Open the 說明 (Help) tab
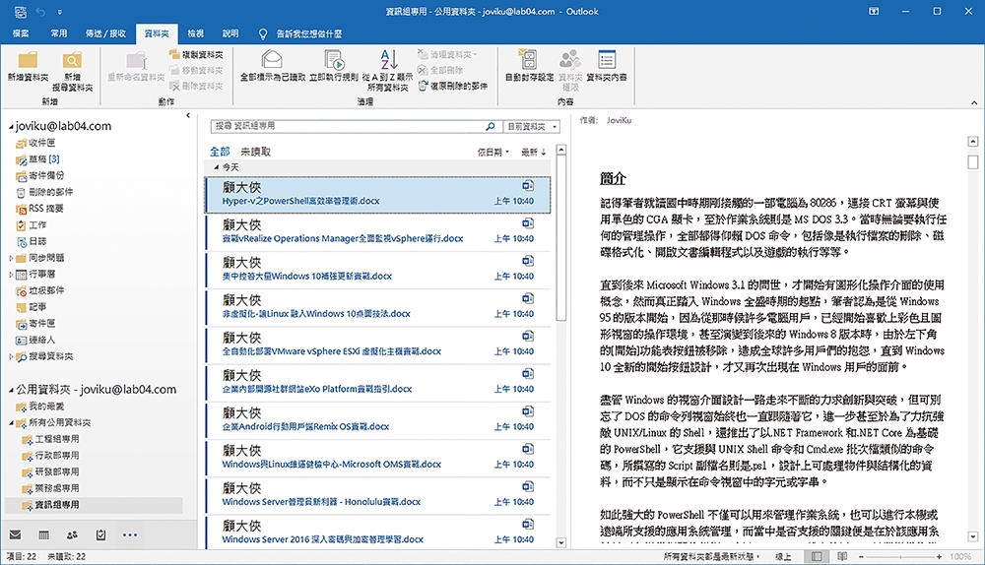This screenshot has height=565, width=985. 230,33
